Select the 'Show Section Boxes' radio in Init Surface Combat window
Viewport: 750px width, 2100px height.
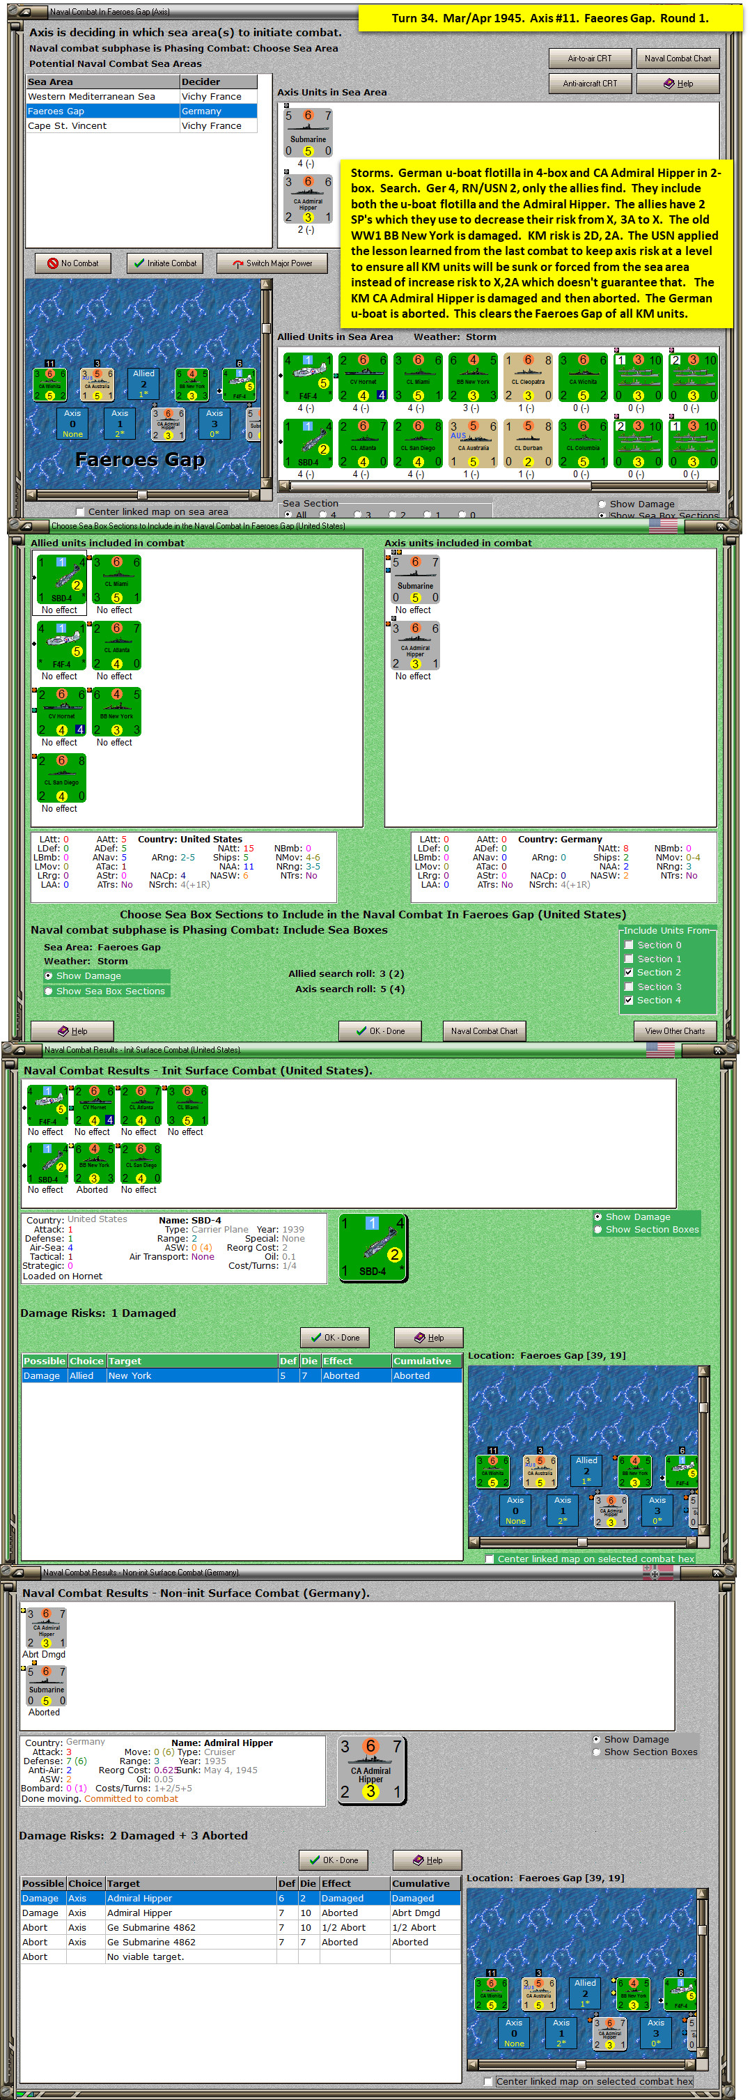click(x=598, y=1229)
